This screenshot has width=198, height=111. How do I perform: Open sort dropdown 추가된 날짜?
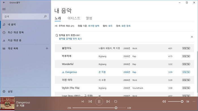point(94,26)
